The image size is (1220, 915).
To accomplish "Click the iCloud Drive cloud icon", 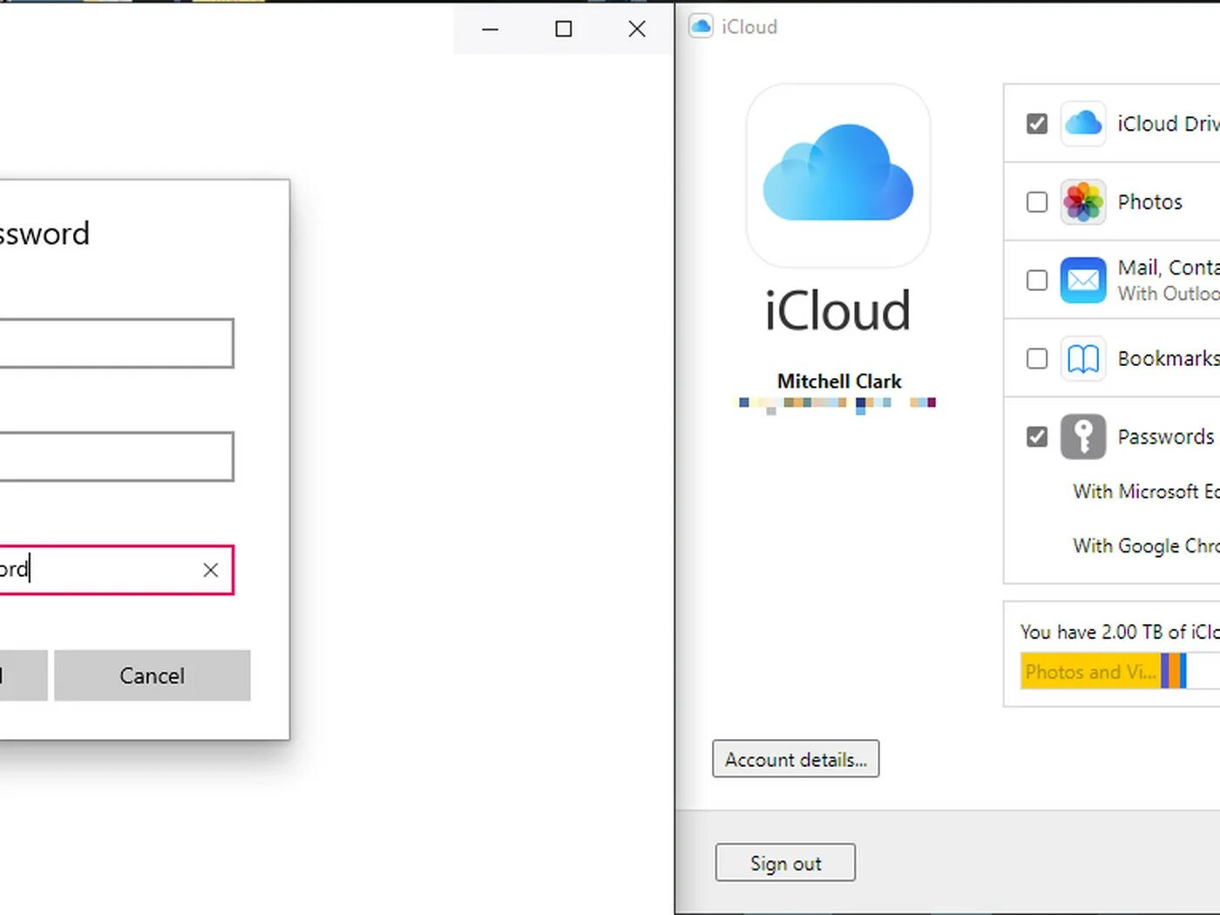I will pos(1083,123).
